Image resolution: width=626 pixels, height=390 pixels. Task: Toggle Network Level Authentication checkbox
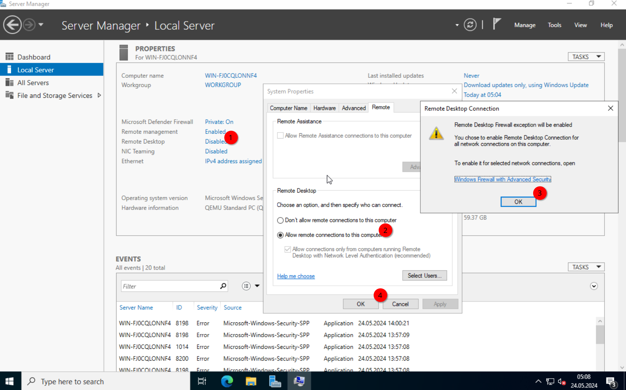pos(288,249)
